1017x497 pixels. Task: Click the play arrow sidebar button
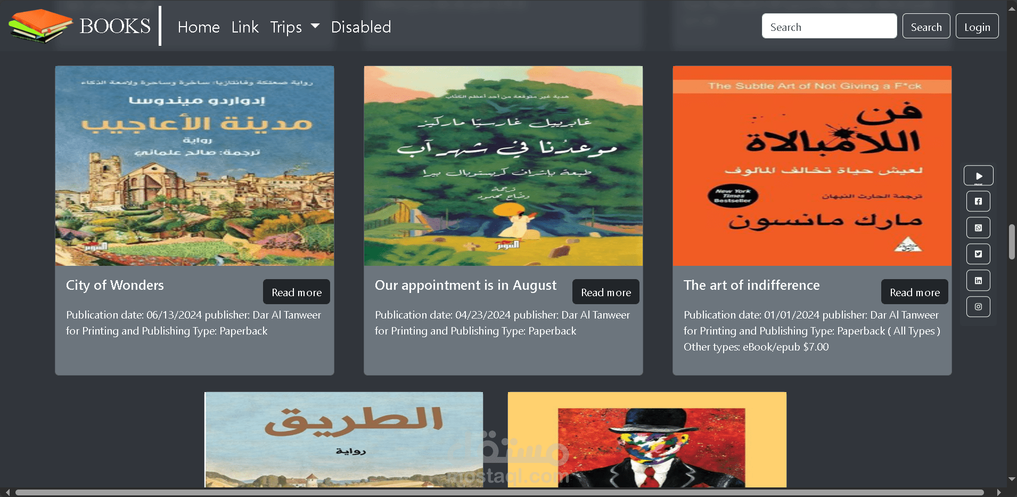[978, 175]
